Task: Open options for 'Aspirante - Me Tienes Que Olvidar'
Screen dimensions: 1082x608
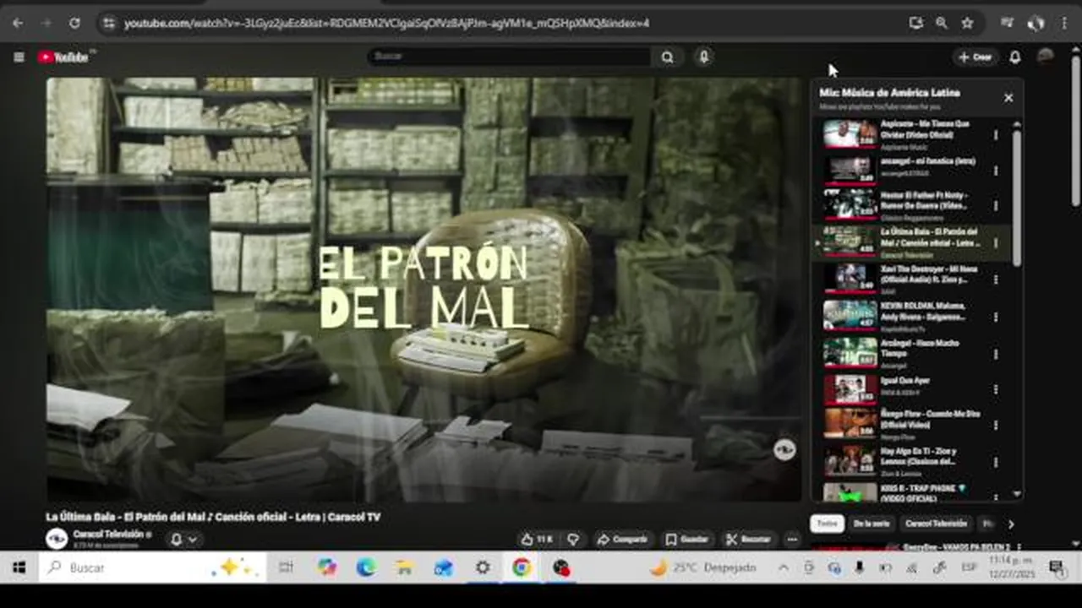Action: [x=996, y=134]
